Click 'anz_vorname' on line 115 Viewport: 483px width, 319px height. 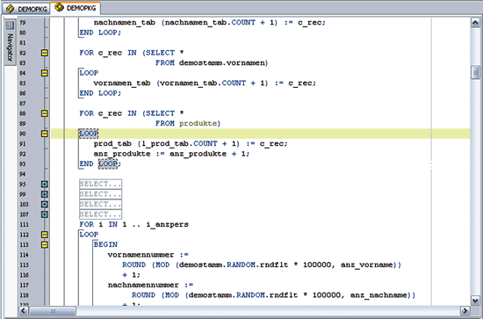pyautogui.click(x=367, y=265)
